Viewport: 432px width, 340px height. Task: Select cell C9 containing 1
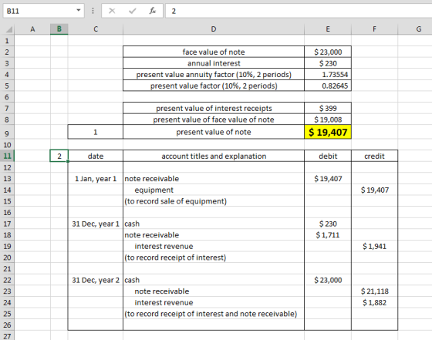96,132
